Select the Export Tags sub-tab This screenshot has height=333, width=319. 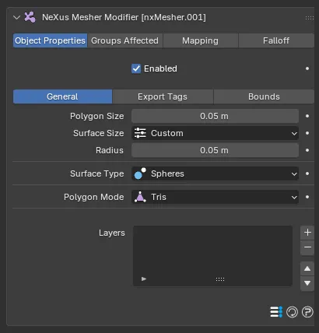point(163,96)
